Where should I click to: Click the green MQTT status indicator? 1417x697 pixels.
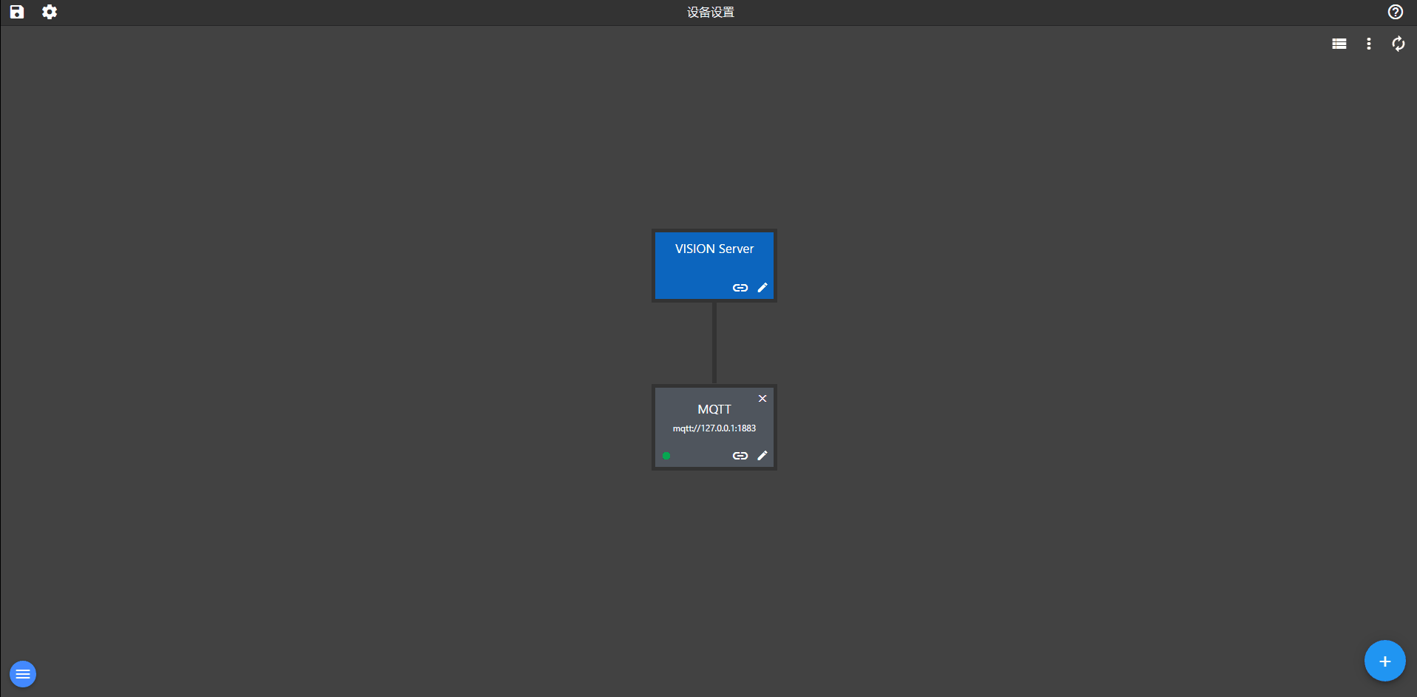(x=666, y=456)
